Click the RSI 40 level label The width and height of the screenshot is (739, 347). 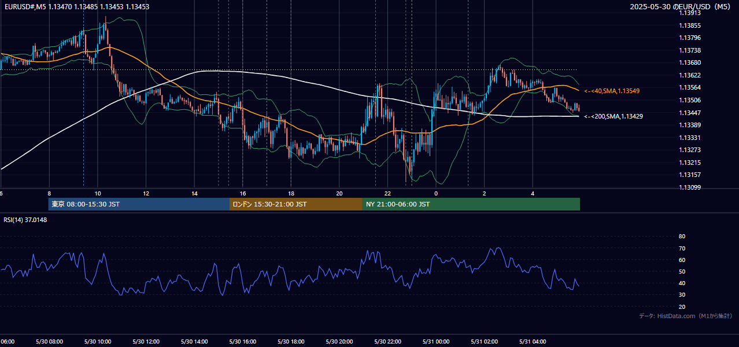coord(682,283)
